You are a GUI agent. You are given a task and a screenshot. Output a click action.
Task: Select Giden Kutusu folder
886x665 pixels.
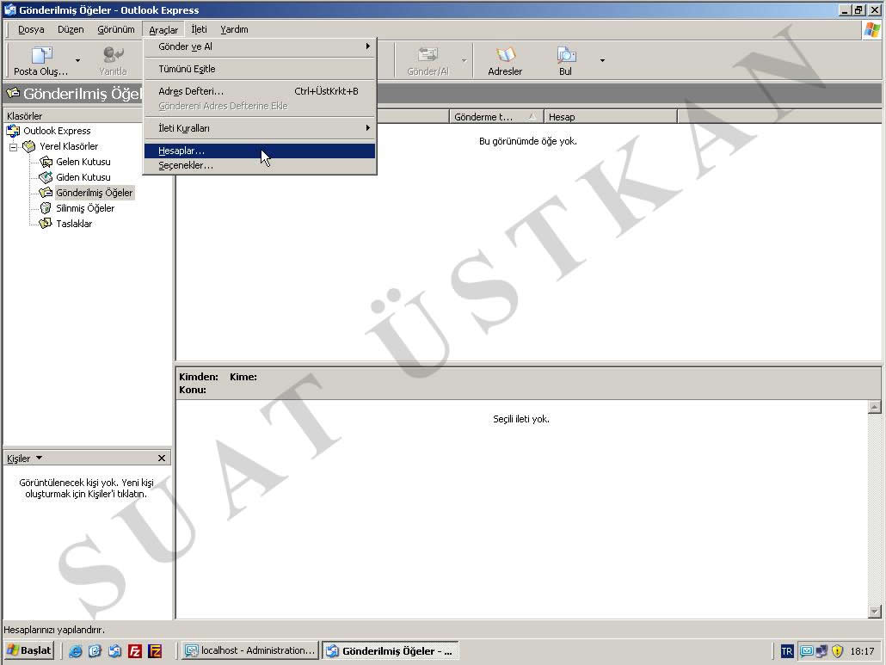click(83, 177)
